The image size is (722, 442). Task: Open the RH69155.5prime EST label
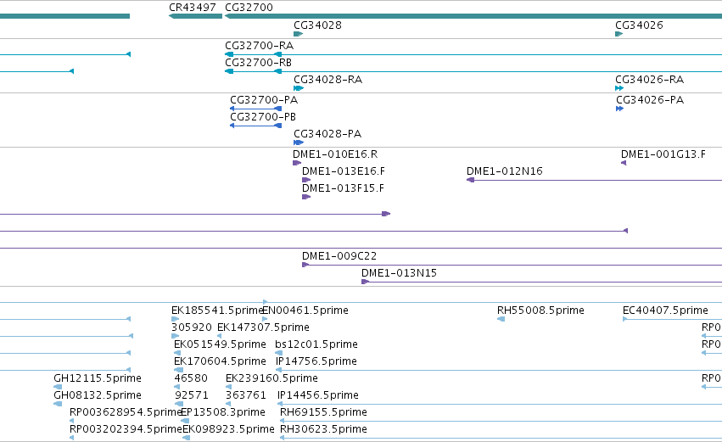(x=323, y=412)
